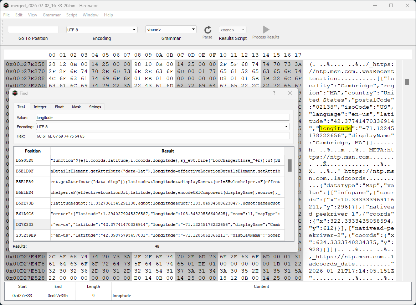Select result row at position D27E333
The image size is (416, 305).
pyautogui.click(x=149, y=224)
